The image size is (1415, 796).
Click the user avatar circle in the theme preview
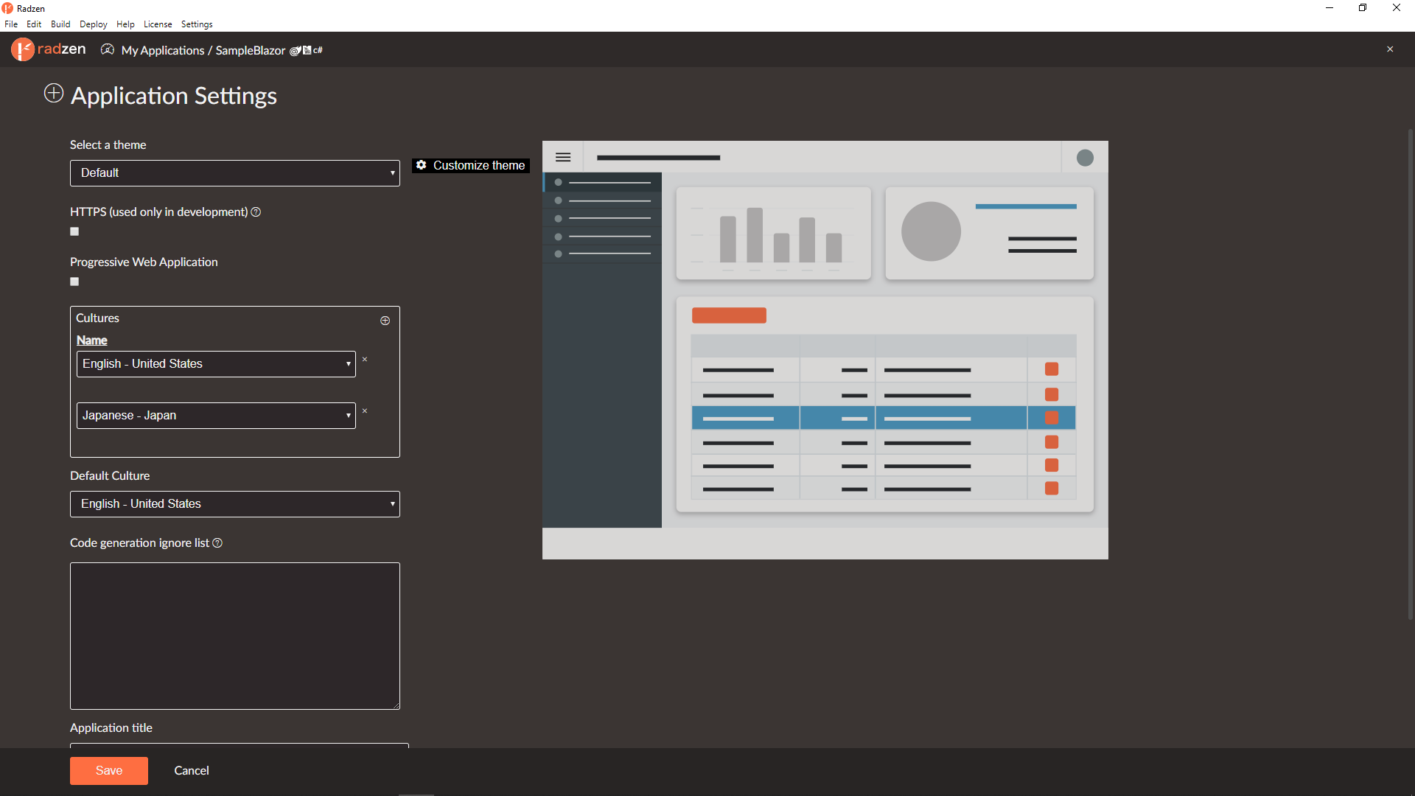[x=1085, y=158]
